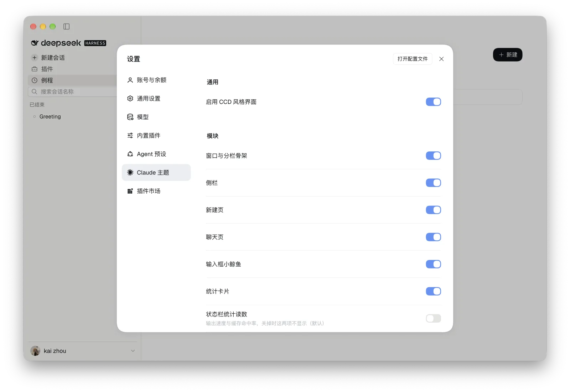The height and width of the screenshot is (392, 570).
Task: Open the 插件市场 tab
Action: [156, 191]
